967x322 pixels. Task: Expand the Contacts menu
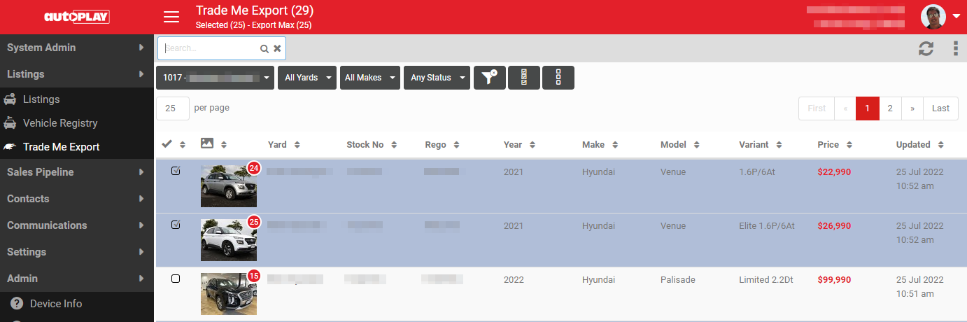77,199
